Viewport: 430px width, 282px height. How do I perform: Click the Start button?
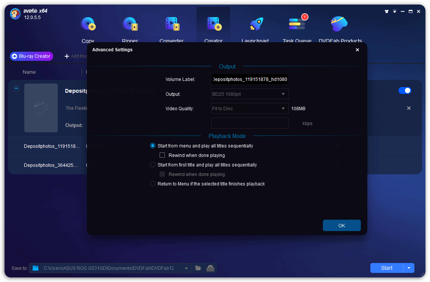387,268
